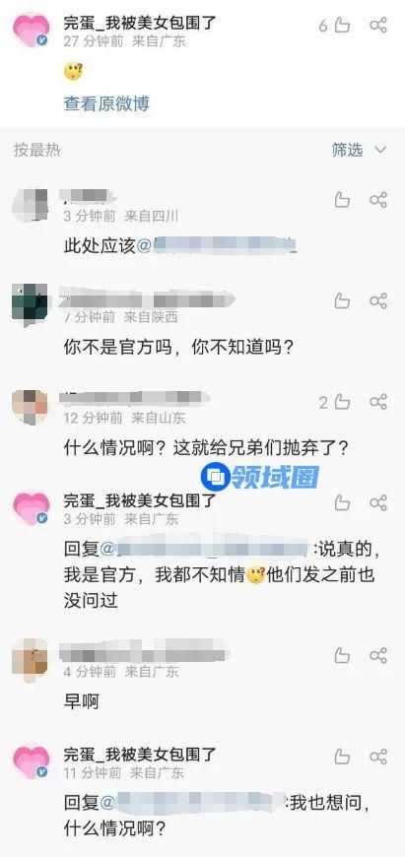Share the comment from 四川
Screen dimensions: 405x857
[x=378, y=200]
